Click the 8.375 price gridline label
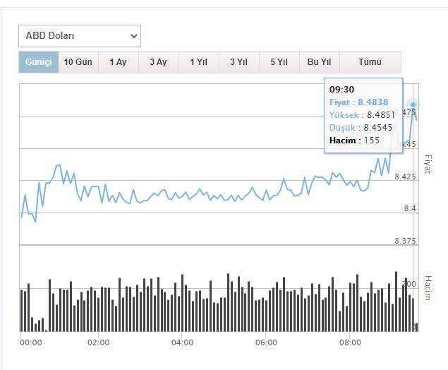This screenshot has height=370, width=448. coord(405,241)
